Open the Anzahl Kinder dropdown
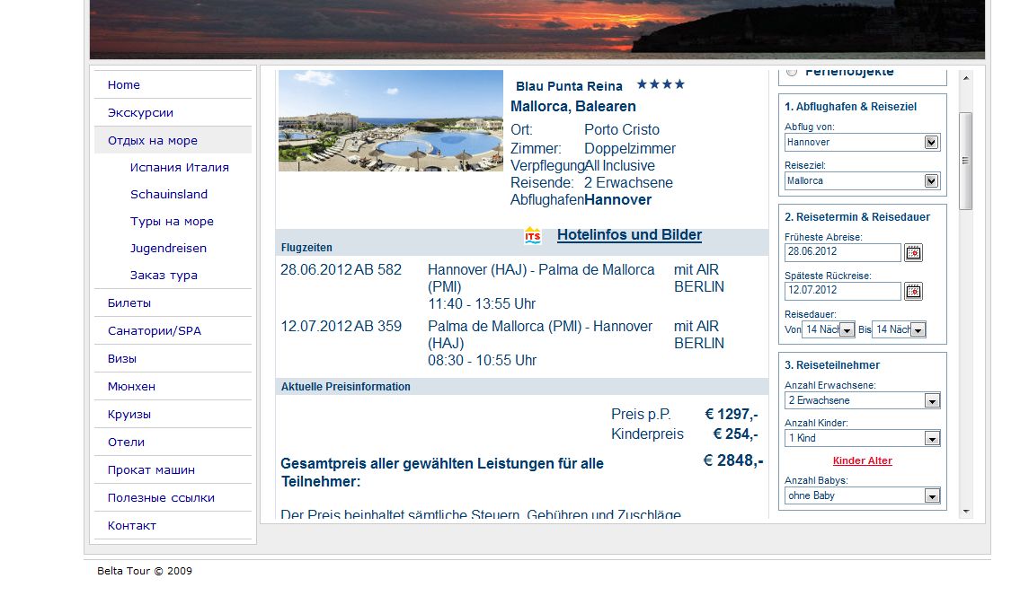 pos(863,438)
